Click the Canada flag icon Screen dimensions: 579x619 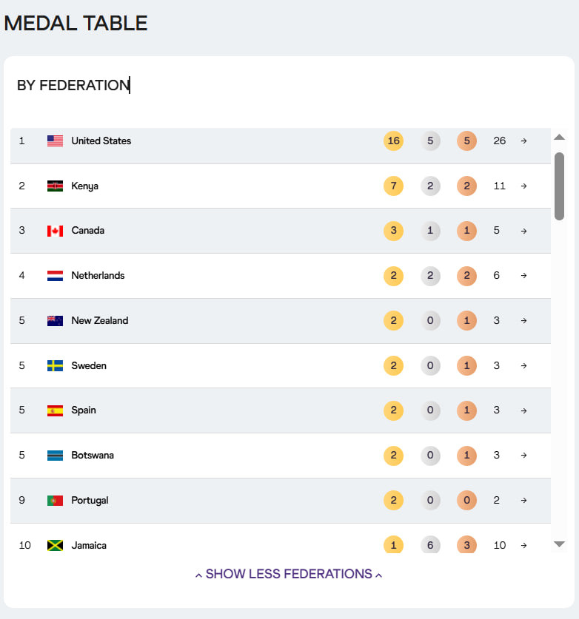tap(55, 231)
